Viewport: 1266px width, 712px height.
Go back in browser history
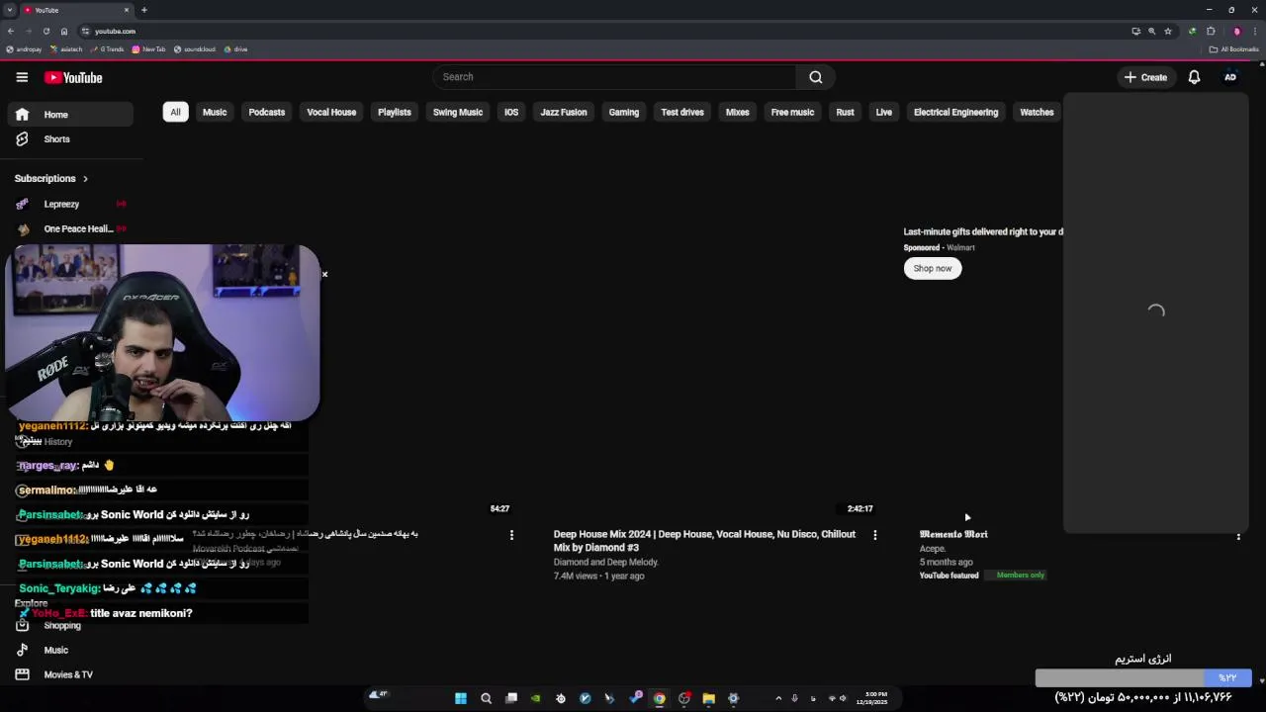coord(11,32)
